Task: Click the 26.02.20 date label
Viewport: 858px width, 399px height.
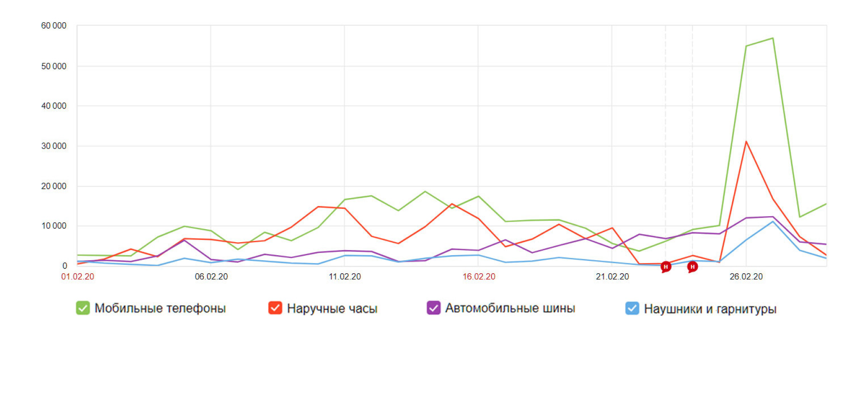Action: [746, 277]
